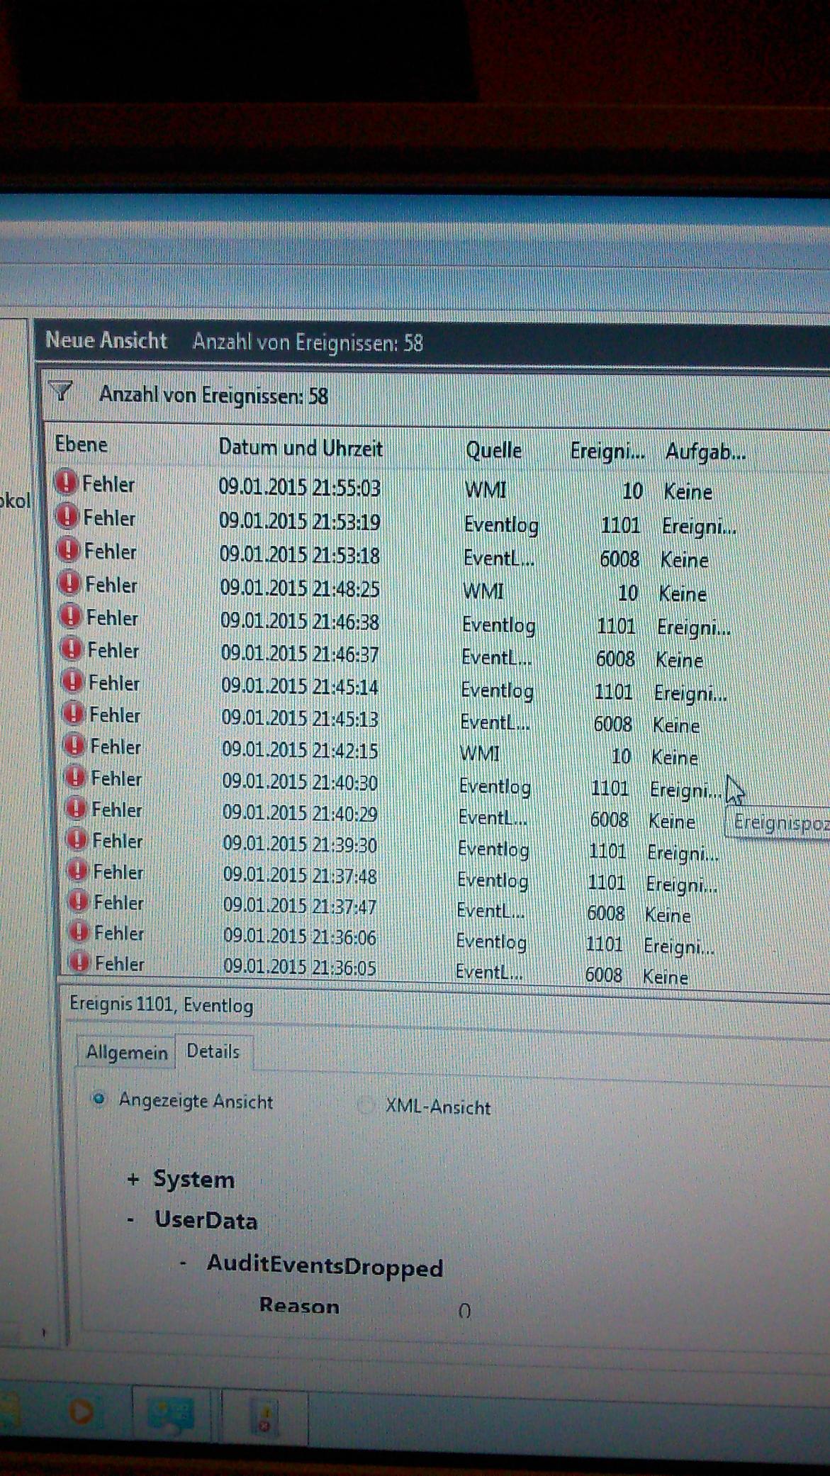Viewport: 830px width, 1476px height.
Task: Click error icon of the 21:39:30 event
Action: point(77,840)
